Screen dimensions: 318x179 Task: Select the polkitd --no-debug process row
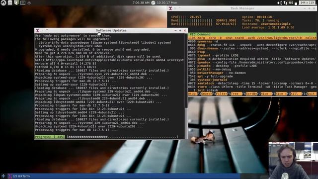coord(252,69)
